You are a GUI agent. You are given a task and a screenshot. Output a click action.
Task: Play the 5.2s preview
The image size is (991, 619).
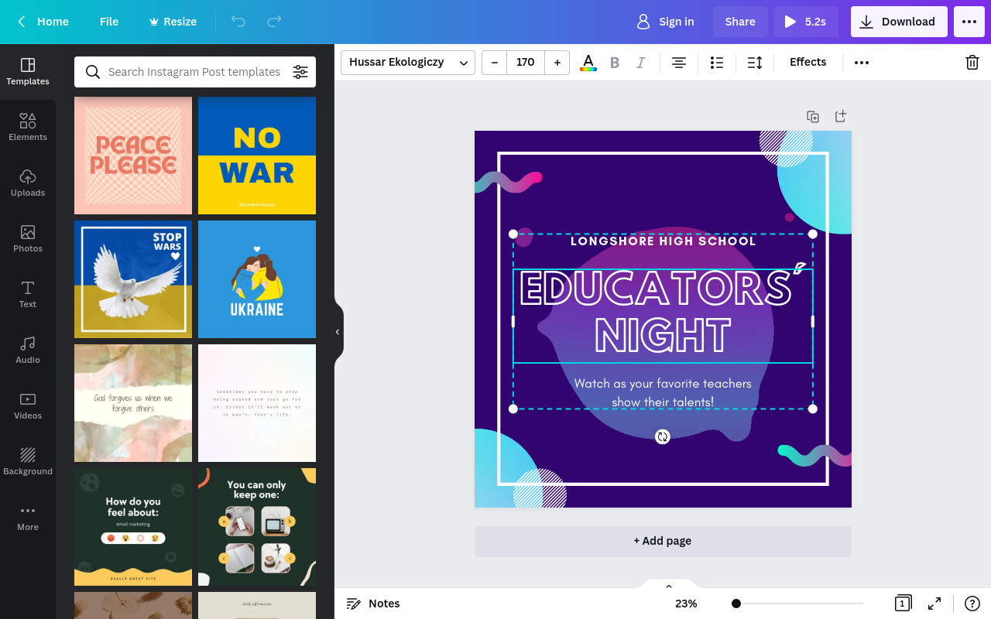click(x=806, y=22)
